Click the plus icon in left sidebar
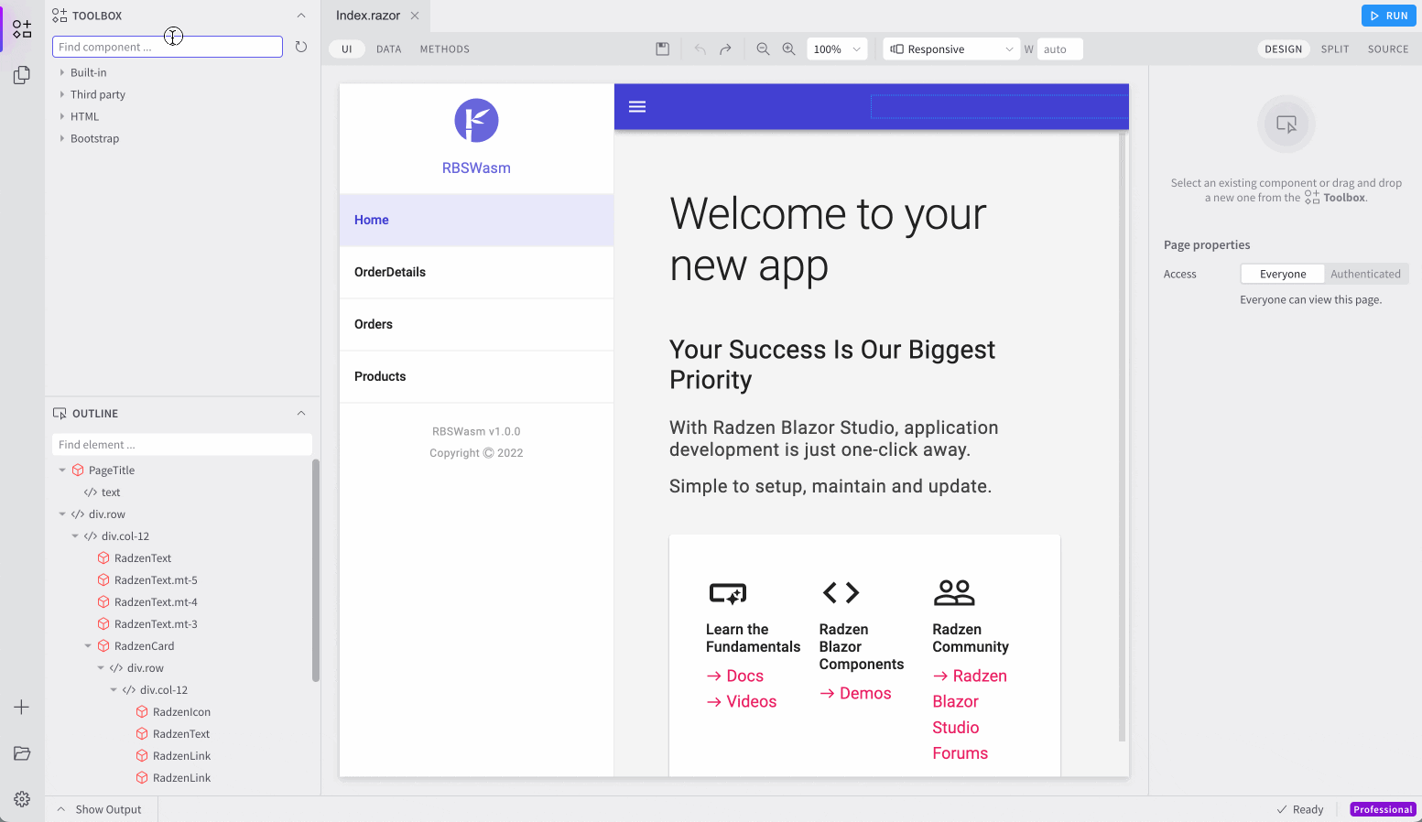This screenshot has height=822, width=1422. pos(22,708)
